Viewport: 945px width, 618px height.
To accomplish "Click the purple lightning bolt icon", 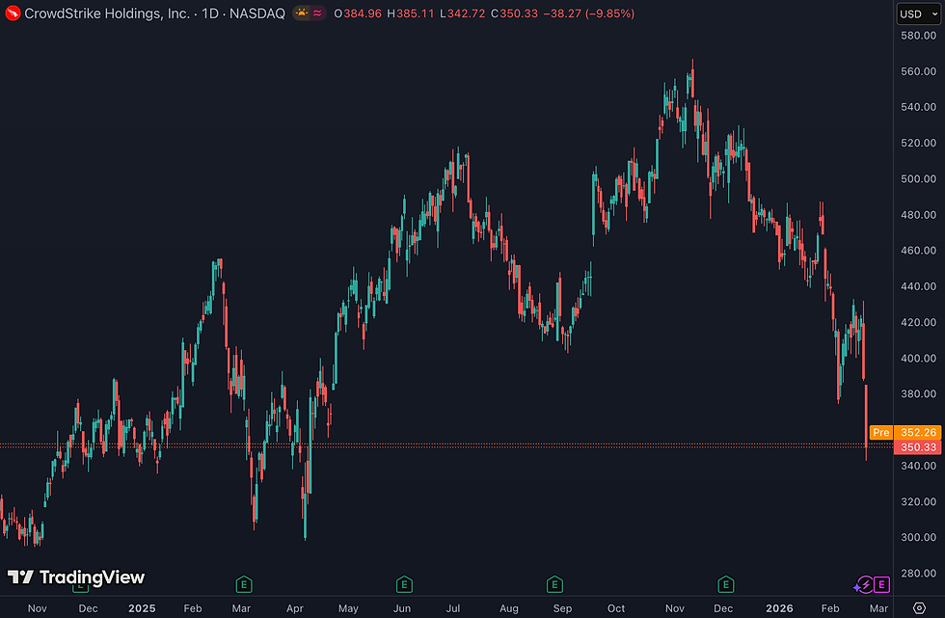I will coord(866,584).
